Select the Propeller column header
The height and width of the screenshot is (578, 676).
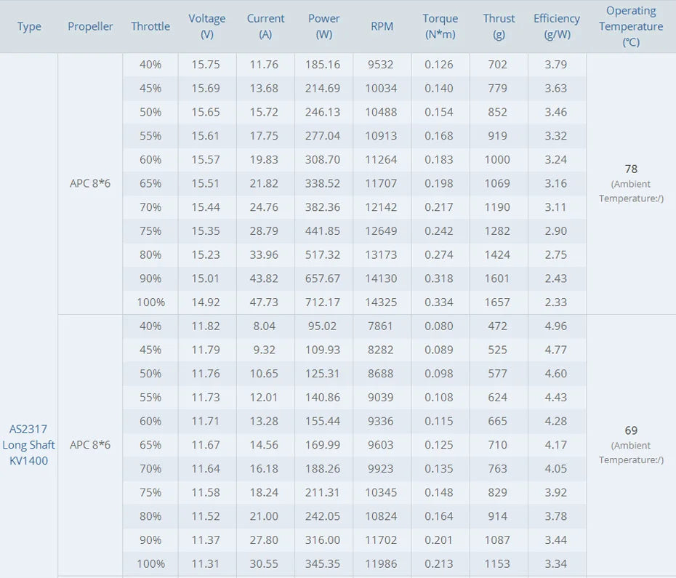pos(90,27)
